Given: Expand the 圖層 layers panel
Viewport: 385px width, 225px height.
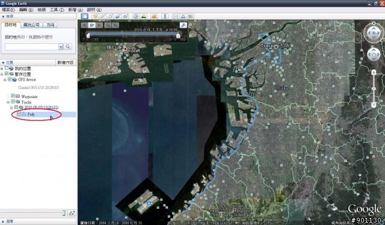Looking at the screenshot, I should pos(3,221).
